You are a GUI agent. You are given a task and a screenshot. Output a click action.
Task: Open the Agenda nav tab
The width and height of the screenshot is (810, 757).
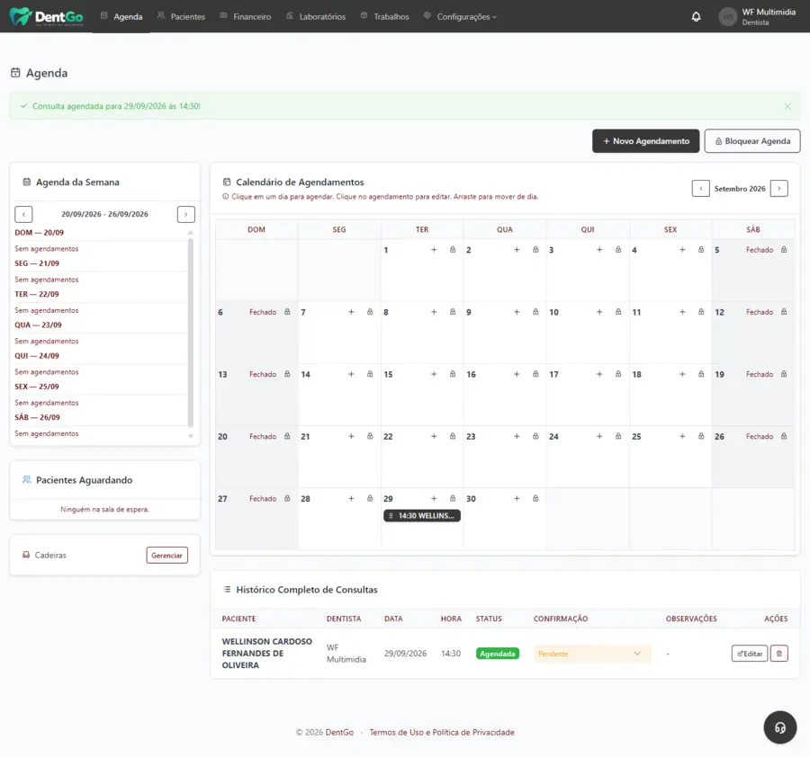click(x=121, y=16)
